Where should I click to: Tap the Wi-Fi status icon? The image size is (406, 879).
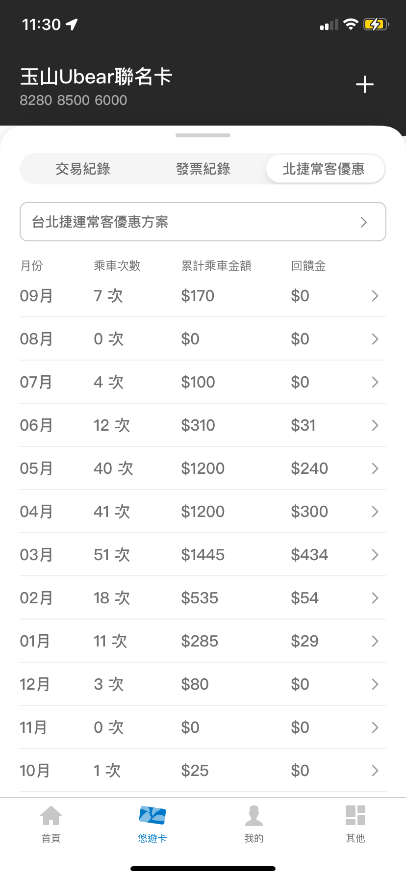click(x=351, y=24)
